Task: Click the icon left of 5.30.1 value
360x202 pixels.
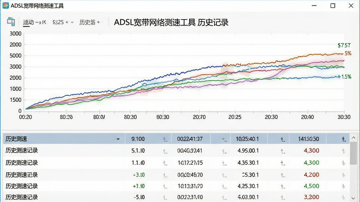Action: click(x=224, y=175)
